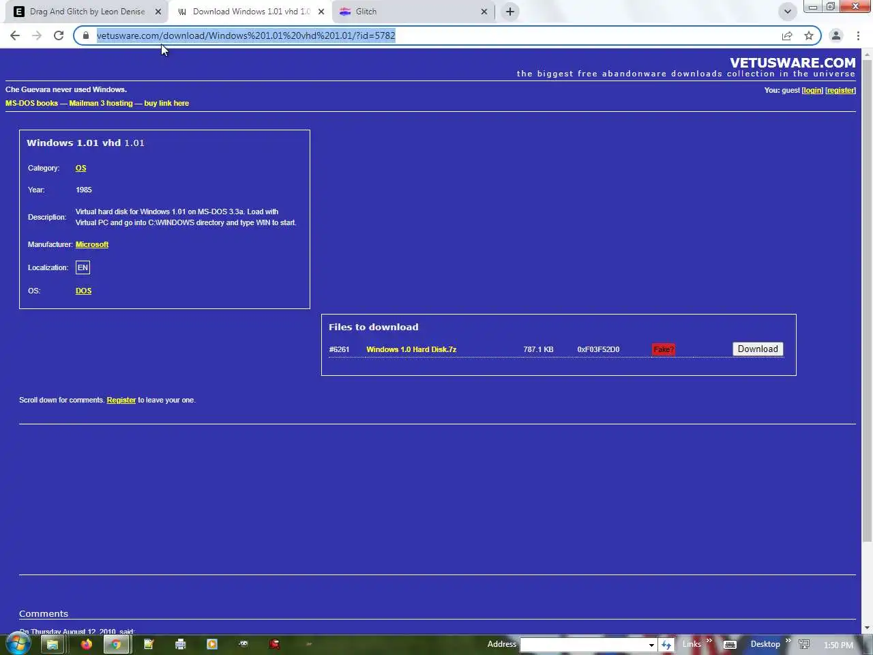Viewport: 873px width, 655px height.
Task: Open the OS category link
Action: (x=80, y=168)
